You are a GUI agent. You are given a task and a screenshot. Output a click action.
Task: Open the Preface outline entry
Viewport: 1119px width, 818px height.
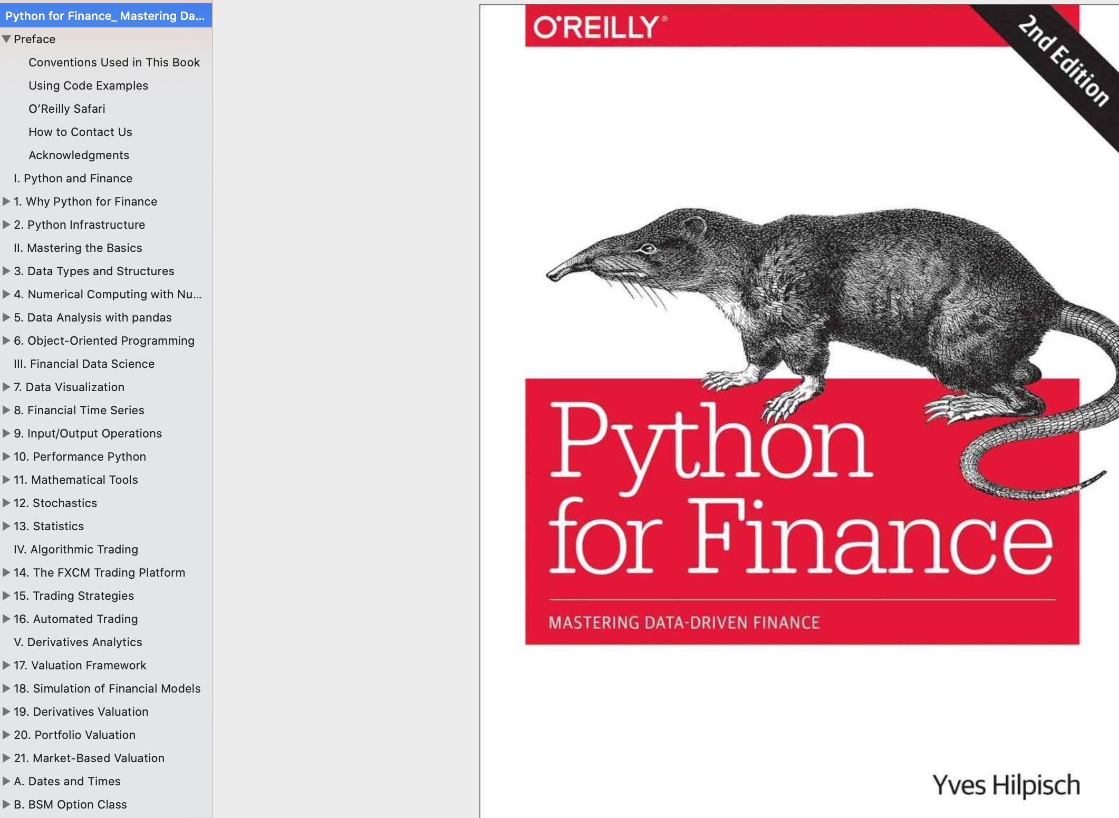tap(34, 39)
